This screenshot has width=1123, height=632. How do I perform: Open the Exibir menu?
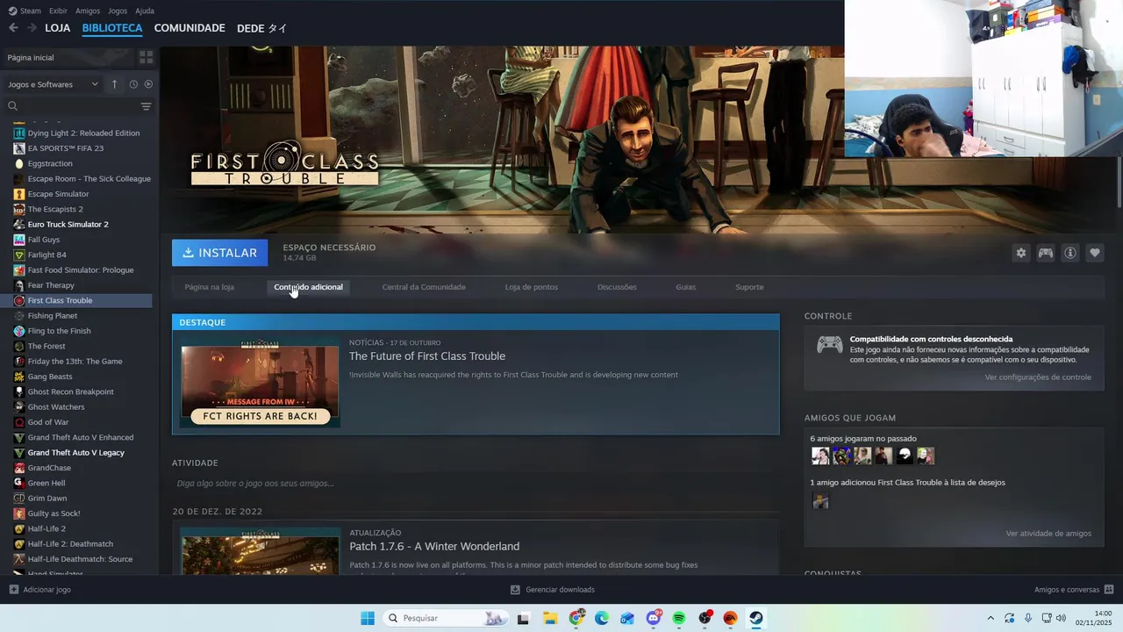point(58,11)
